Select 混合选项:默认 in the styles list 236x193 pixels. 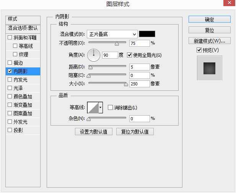click(23, 28)
